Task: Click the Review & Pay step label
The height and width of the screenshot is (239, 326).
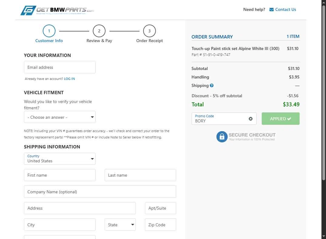Action: (99, 41)
